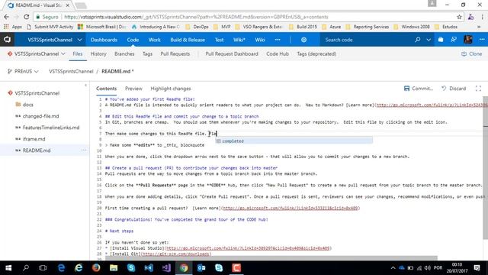Select VSTSSprintsChannel root in file tree
488x275 pixels.
pos(37,93)
